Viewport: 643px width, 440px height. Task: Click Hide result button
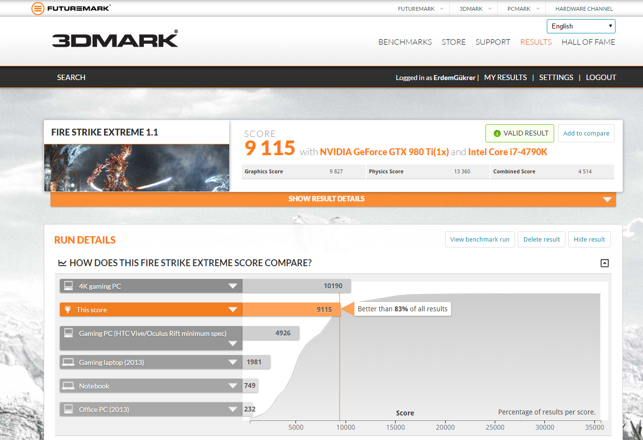589,240
